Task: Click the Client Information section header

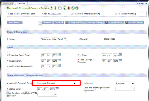Action: click(x=77, y=32)
